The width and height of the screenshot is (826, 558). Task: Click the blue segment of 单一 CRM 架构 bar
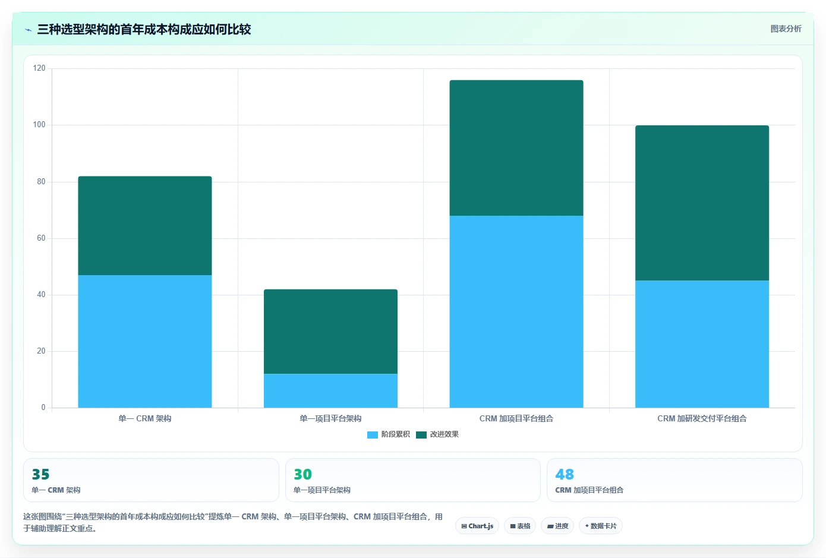coord(145,341)
